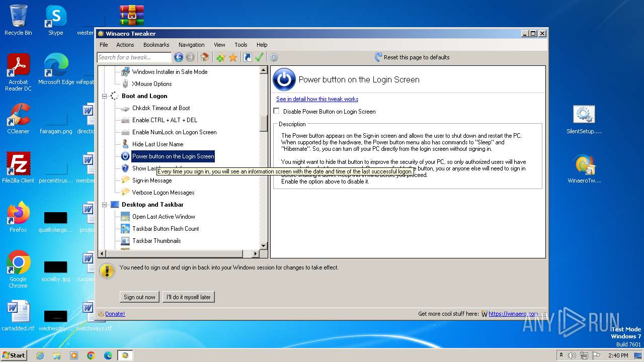The height and width of the screenshot is (362, 644).
Task: Open the Tools menu
Action: (241, 45)
